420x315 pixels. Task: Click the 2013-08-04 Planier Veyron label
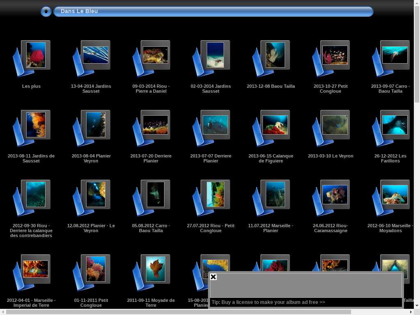pos(91,158)
